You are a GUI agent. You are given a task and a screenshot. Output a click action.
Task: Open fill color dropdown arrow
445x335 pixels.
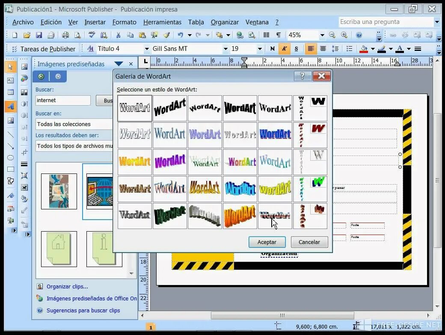(x=373, y=49)
